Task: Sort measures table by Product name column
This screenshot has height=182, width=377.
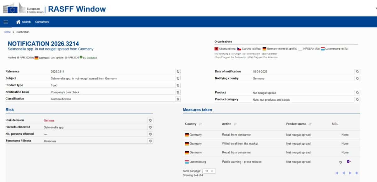Action: point(310,124)
